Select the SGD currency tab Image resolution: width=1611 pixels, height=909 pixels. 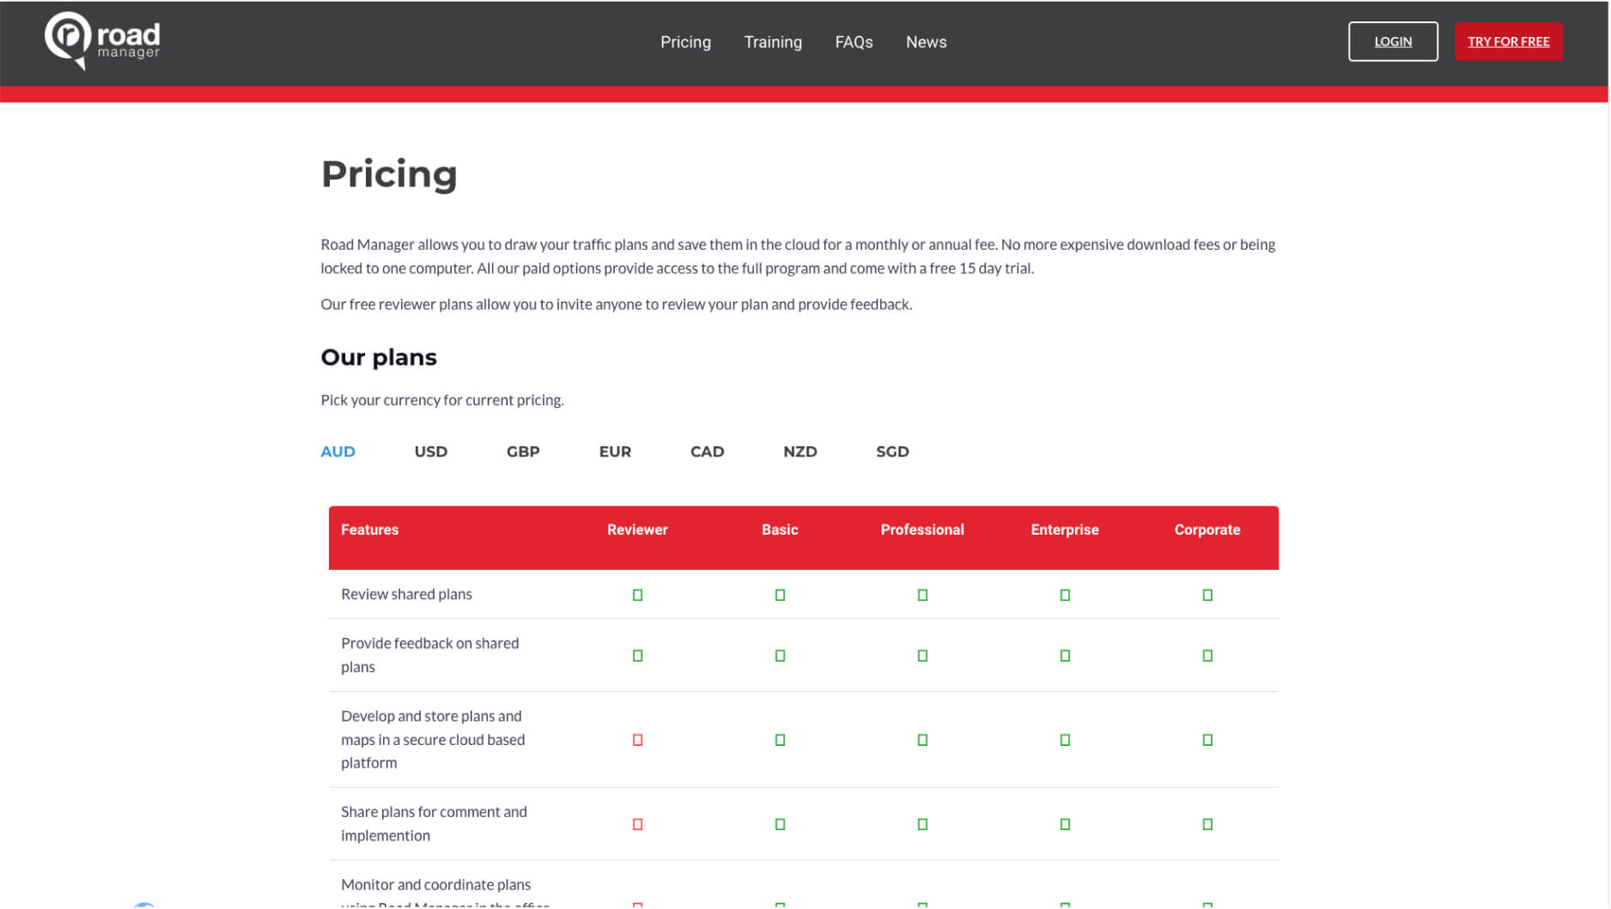(x=891, y=451)
